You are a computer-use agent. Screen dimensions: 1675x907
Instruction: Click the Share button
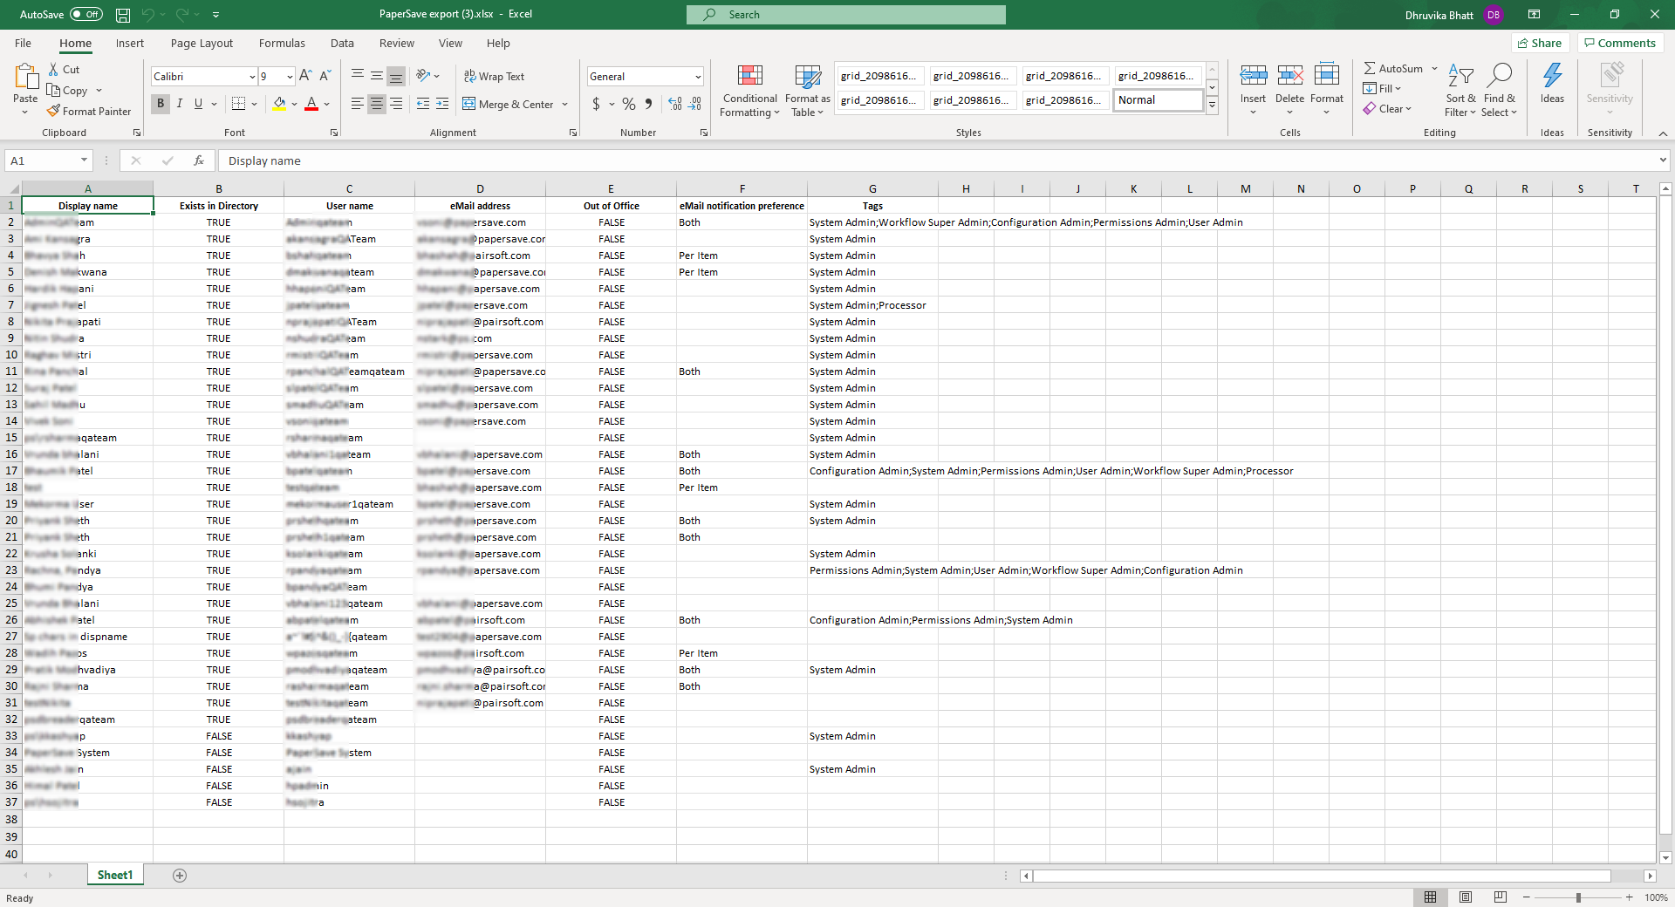pos(1540,44)
